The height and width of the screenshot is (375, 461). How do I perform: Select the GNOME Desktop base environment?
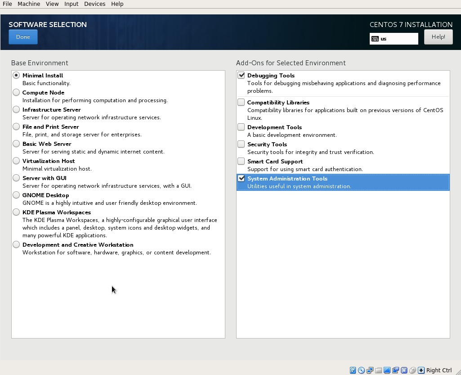click(x=16, y=195)
